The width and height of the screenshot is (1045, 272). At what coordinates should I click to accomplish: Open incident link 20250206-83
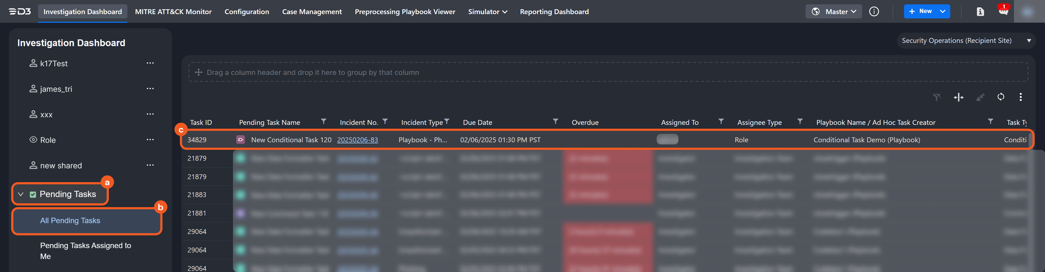(357, 140)
